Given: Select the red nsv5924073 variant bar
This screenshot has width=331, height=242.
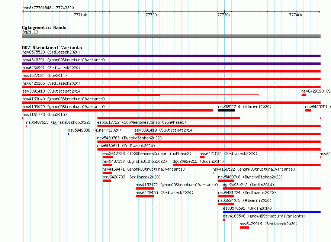Looking at the screenshot, I should coord(226,204).
